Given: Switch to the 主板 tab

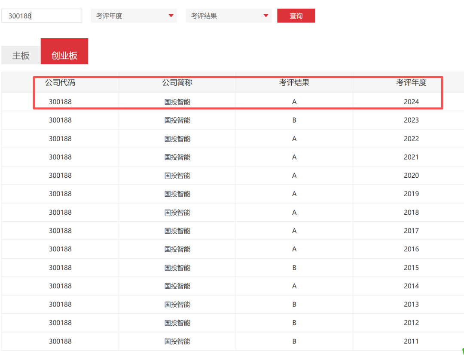Looking at the screenshot, I should click(21, 56).
